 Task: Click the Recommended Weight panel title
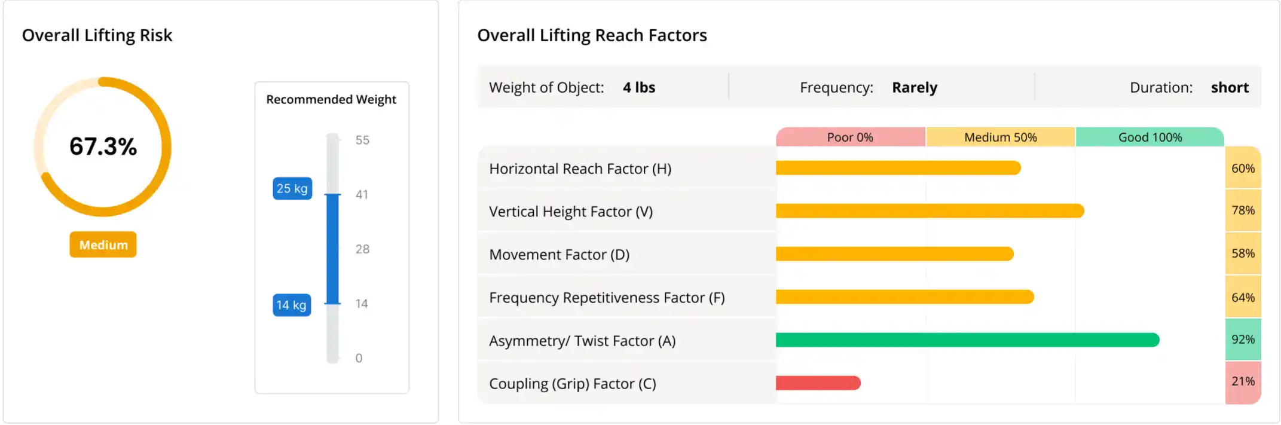[x=331, y=99]
